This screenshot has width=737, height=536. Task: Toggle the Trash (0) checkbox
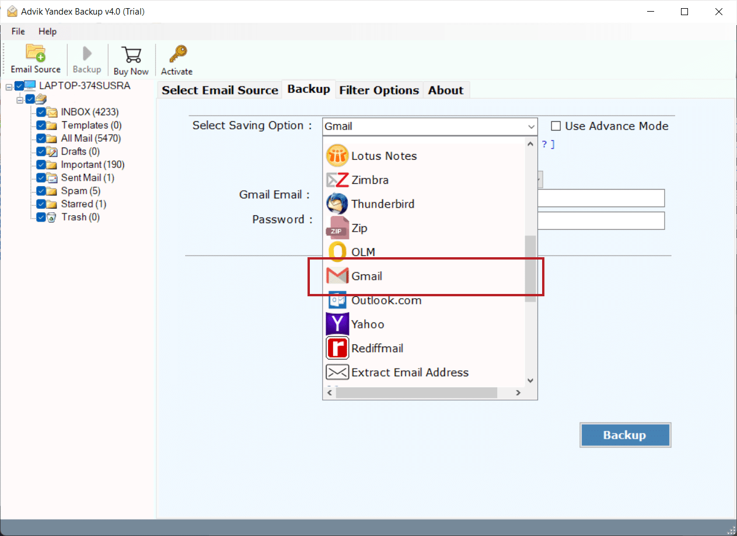[x=41, y=217]
